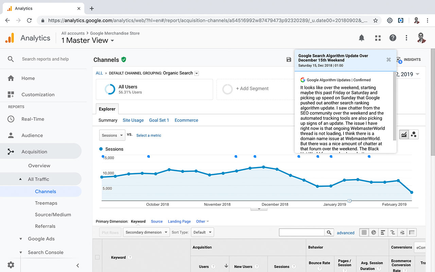Expand the Google Ads section
The height and width of the screenshot is (272, 435).
[21, 239]
